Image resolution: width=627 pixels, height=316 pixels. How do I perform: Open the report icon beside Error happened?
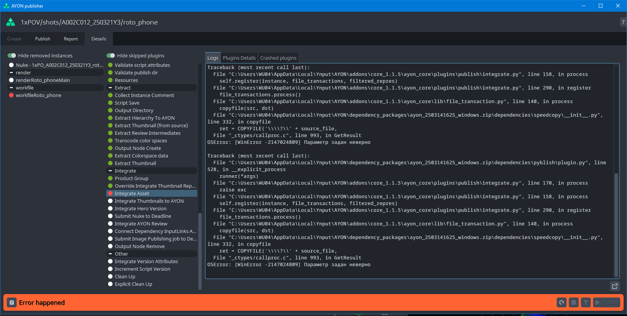point(12,302)
